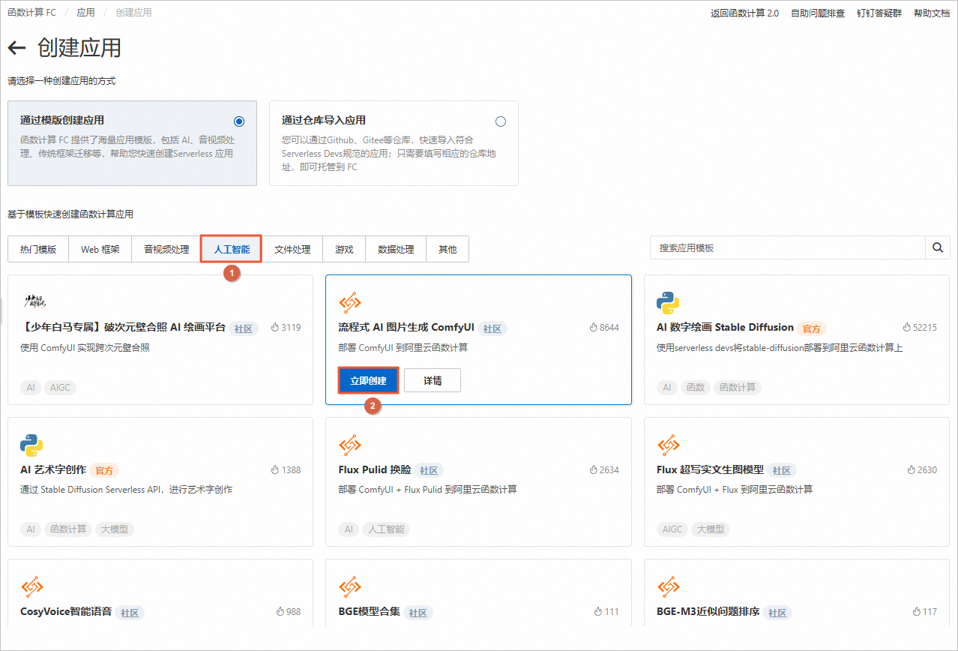
Task: Open the 文件处理 tab
Action: 292,250
